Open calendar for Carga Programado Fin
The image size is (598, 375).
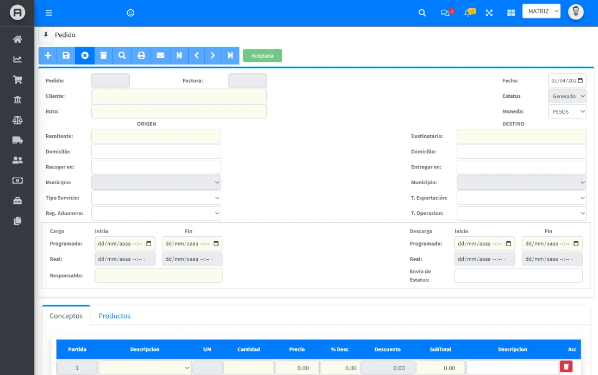216,244
